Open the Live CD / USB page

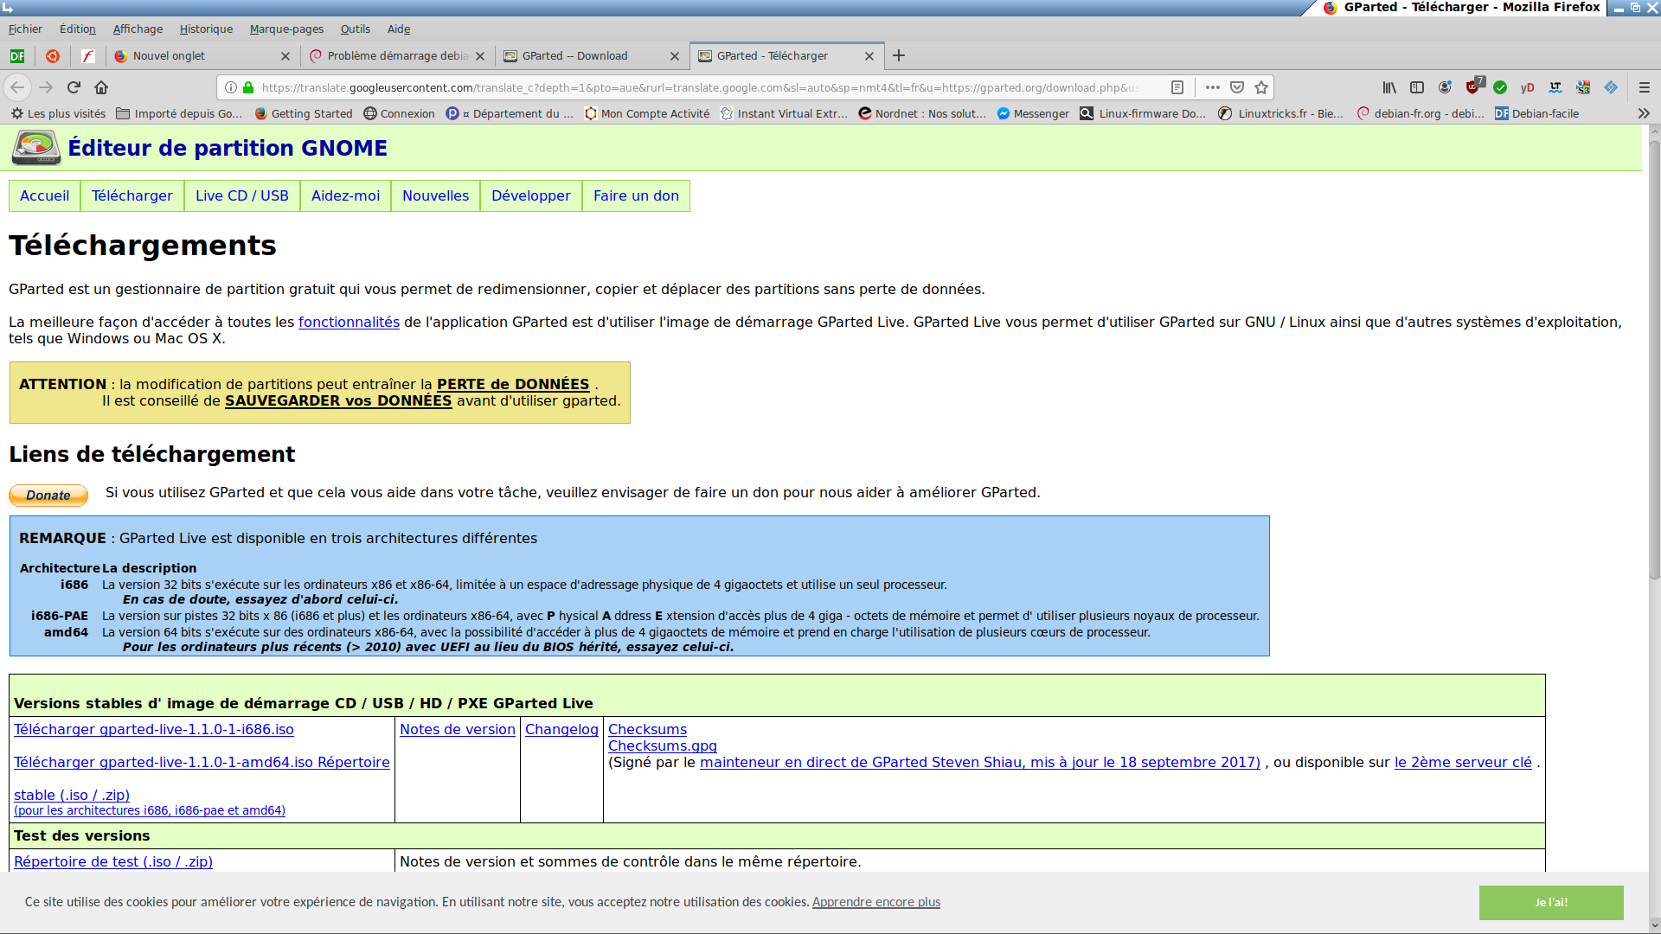click(x=242, y=196)
